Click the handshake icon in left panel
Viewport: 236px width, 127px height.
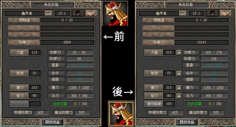[91, 14]
